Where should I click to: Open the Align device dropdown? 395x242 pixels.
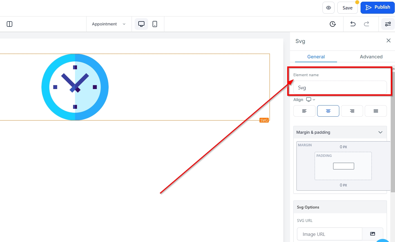tap(310, 100)
